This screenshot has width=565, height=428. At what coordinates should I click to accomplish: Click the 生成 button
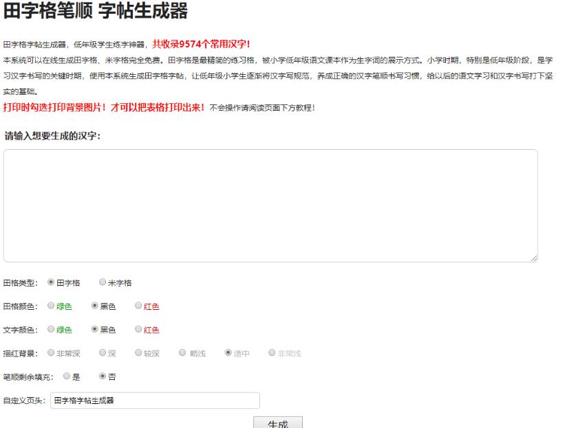277,423
